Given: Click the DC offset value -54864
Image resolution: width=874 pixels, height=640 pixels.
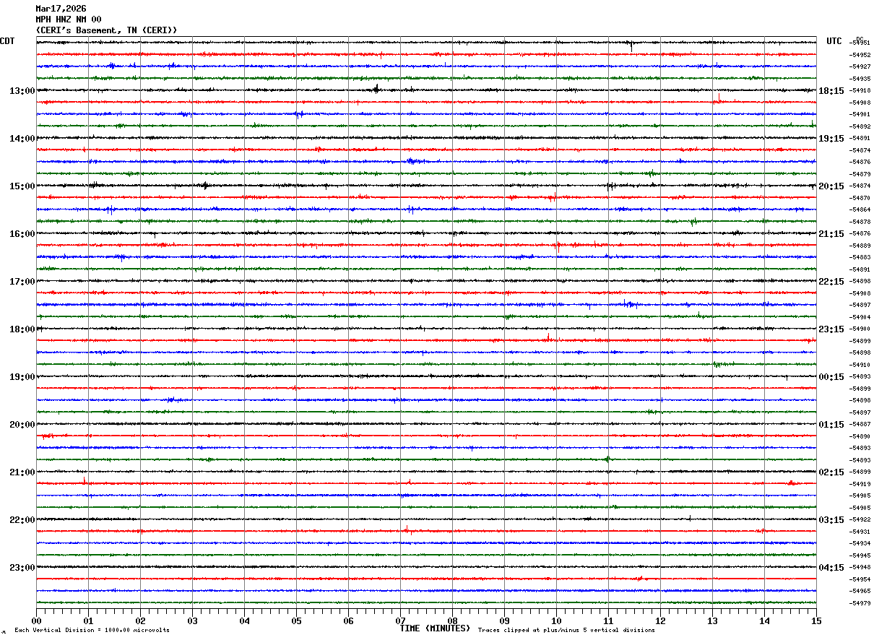Looking at the screenshot, I should click(x=860, y=209).
